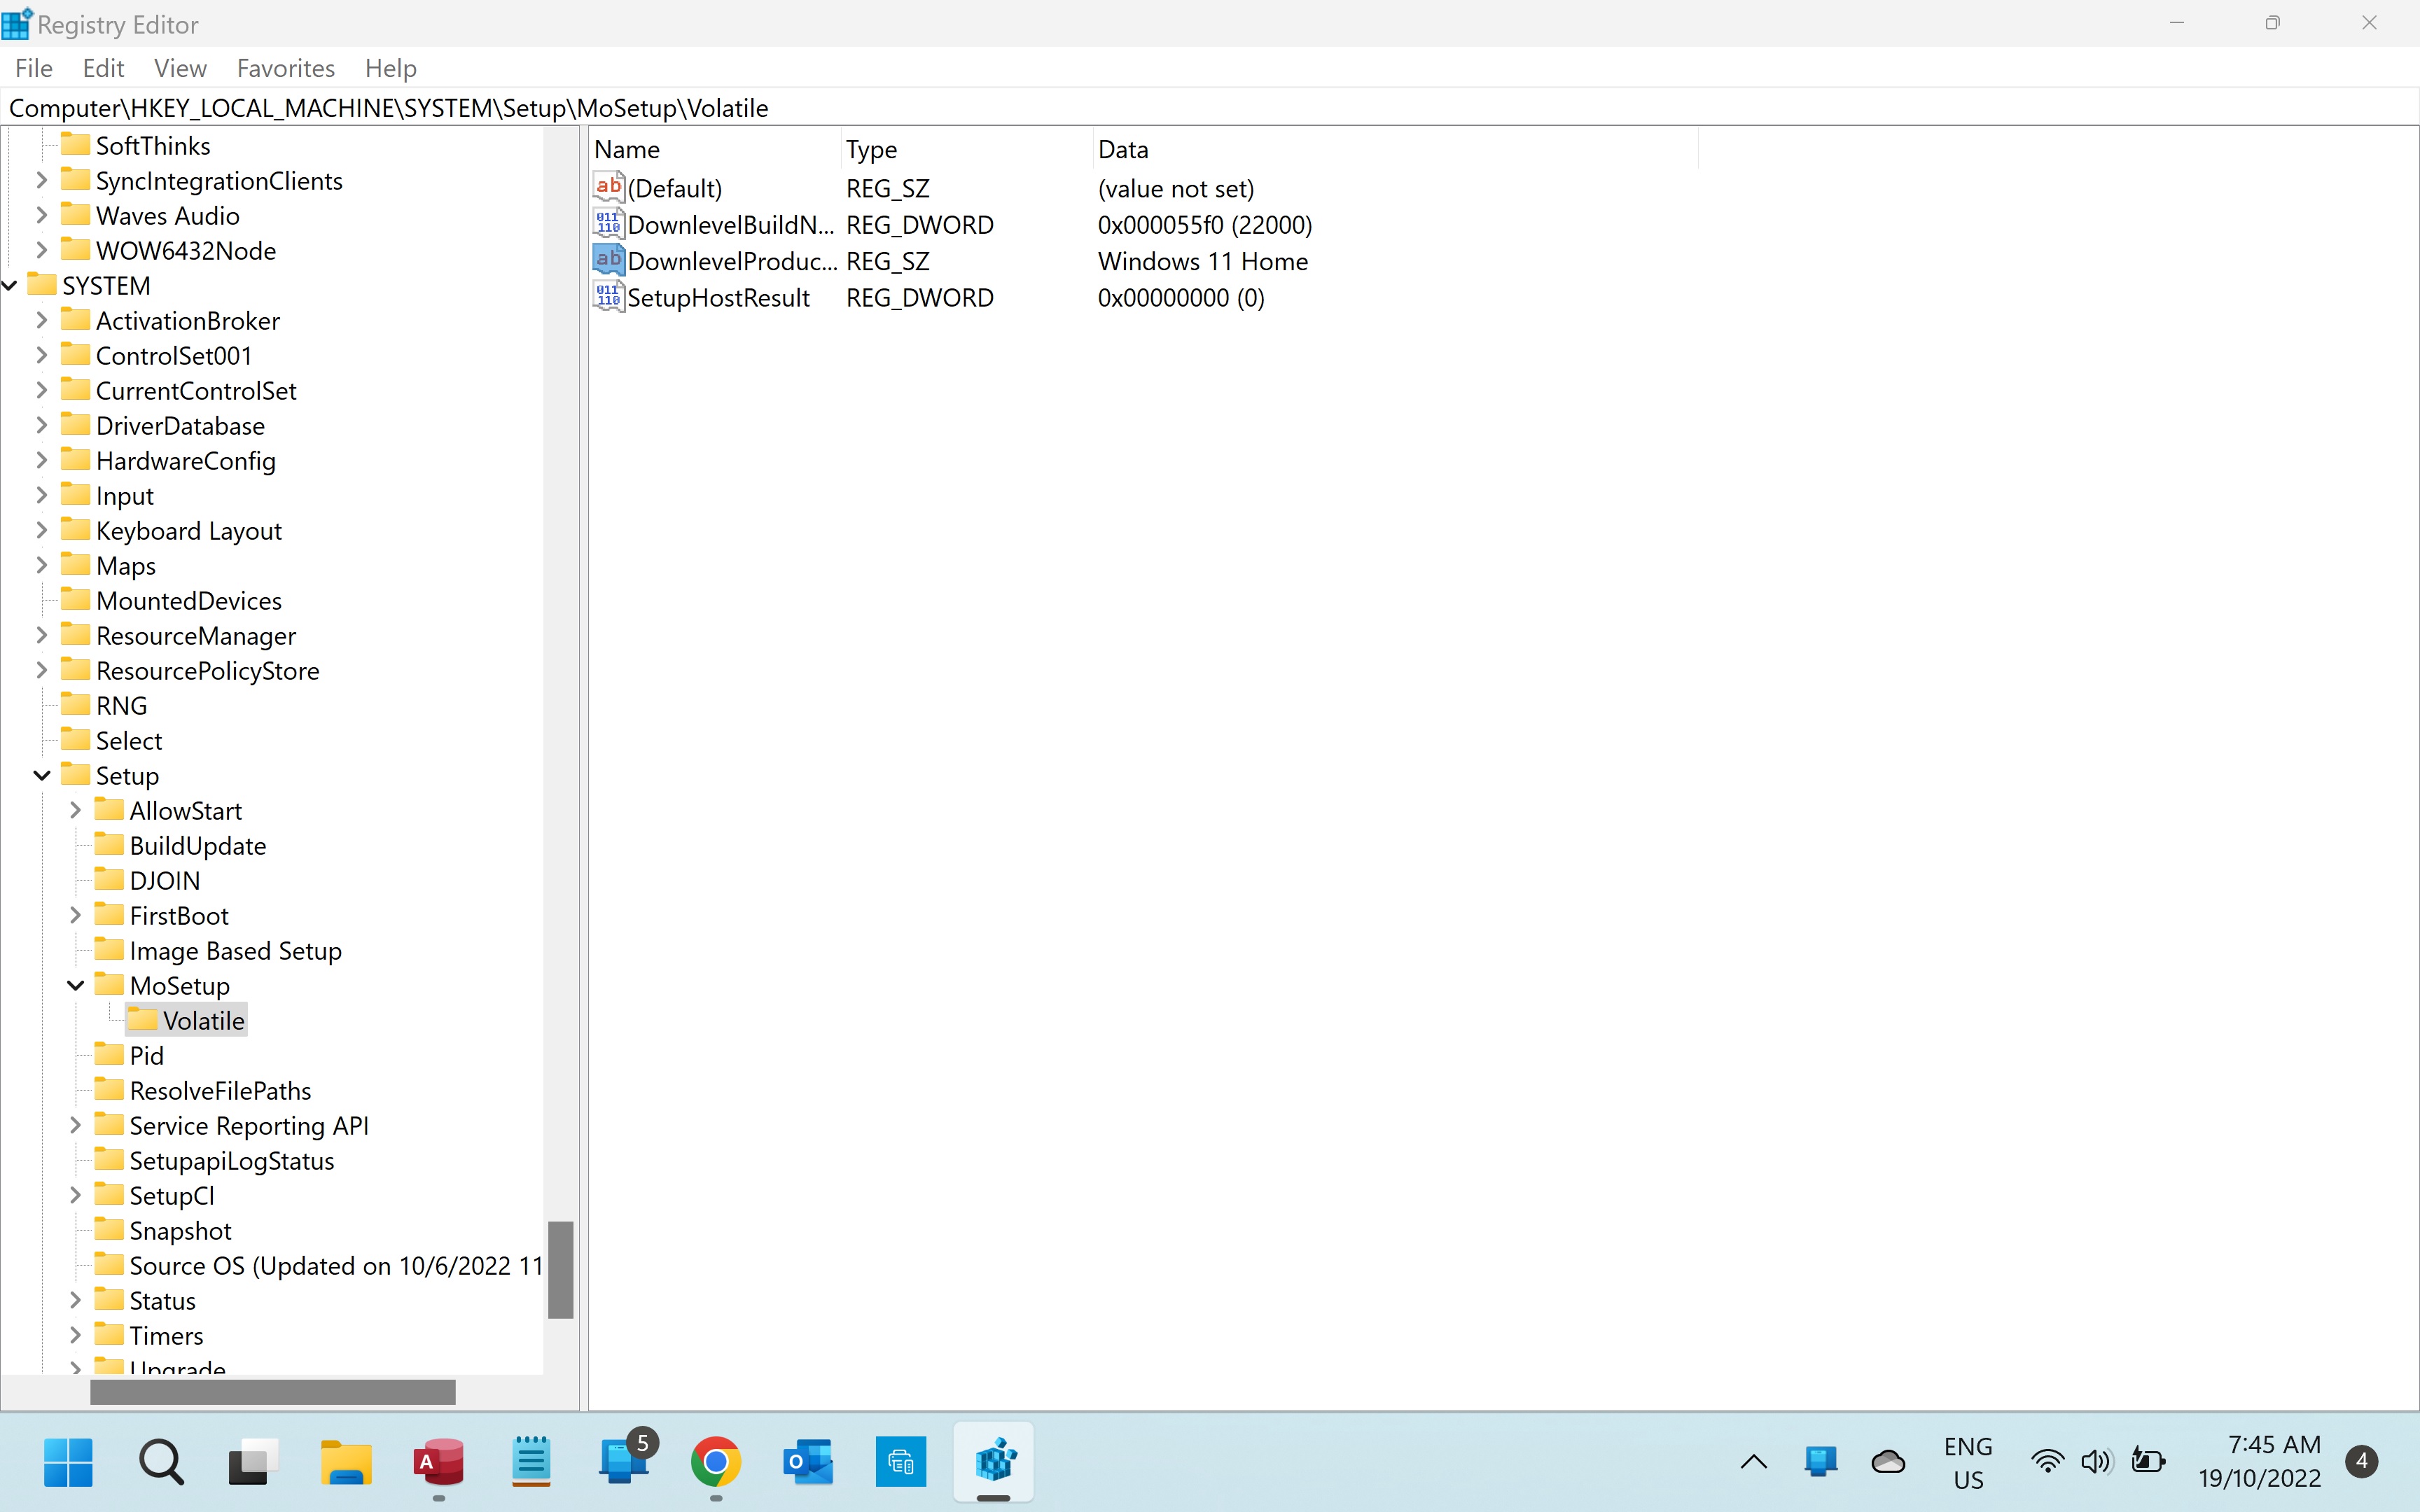
Task: Click the tree vertical scrollbar thumb
Action: point(561,1269)
